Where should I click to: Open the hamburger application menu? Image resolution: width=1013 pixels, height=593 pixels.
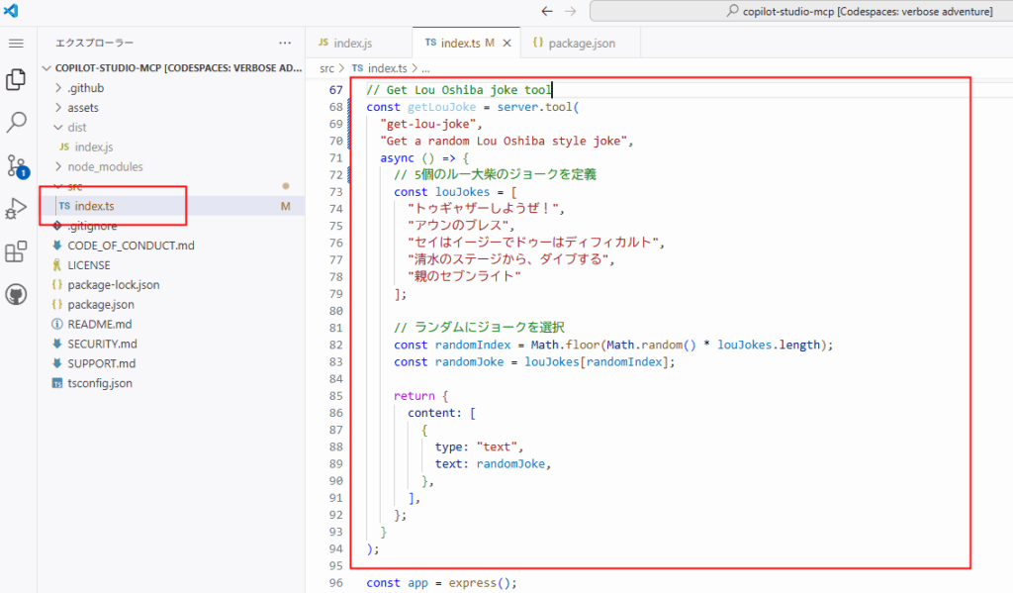(16, 44)
